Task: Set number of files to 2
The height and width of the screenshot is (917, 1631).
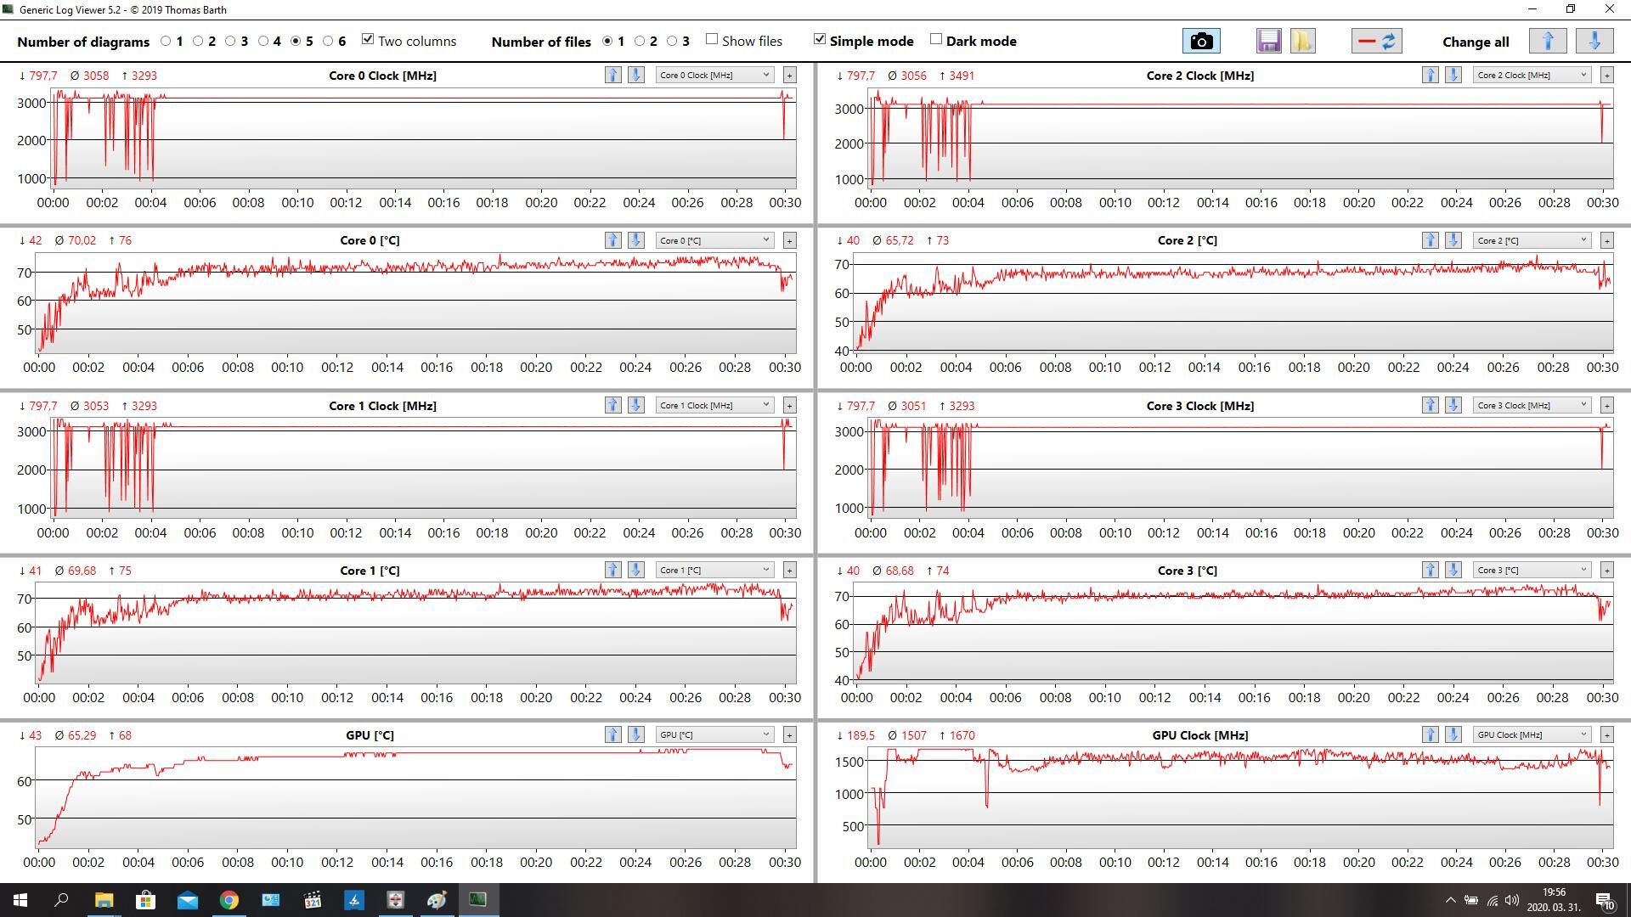Action: 640,41
